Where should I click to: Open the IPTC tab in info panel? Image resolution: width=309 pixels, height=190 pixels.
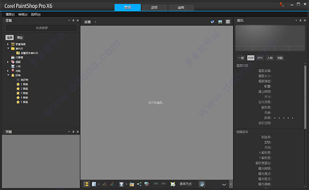coord(260,58)
